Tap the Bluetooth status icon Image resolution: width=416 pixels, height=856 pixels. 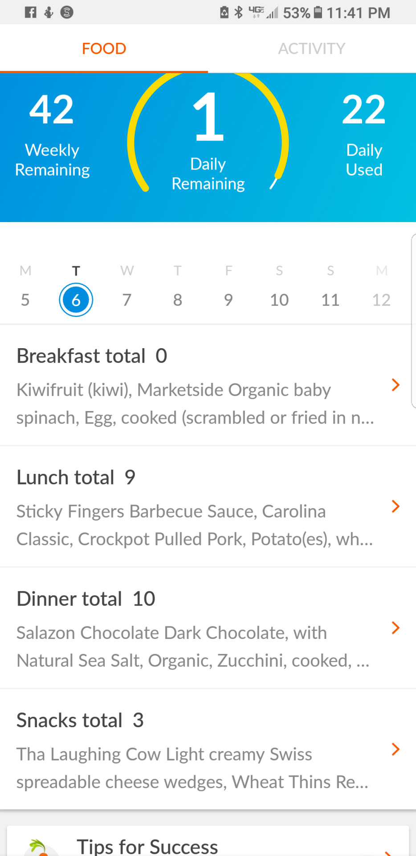coord(239,12)
